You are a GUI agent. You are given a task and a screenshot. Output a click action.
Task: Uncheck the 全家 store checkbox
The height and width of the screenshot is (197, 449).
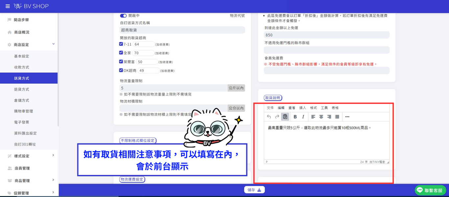click(x=121, y=53)
